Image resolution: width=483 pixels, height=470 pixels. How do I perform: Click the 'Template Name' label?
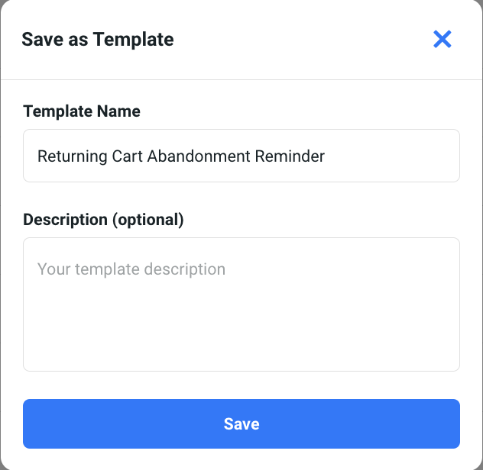pyautogui.click(x=82, y=111)
